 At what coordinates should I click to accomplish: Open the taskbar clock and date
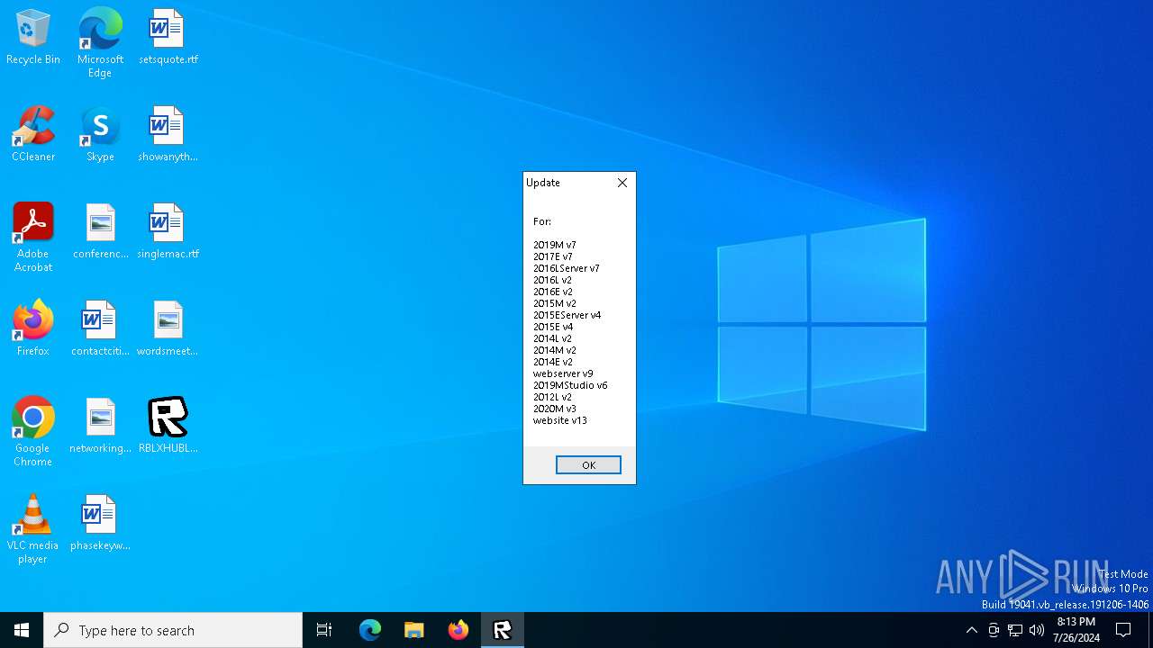click(1076, 630)
